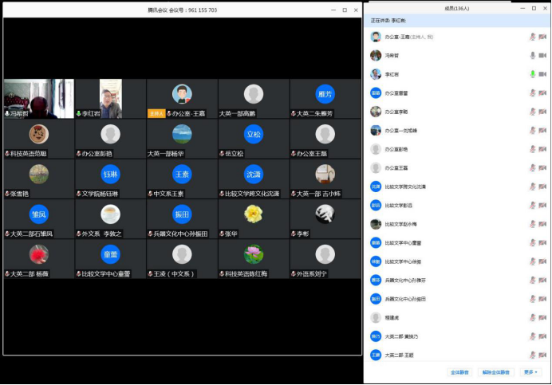Unmute 大英二部 王颖 via microphone icon
This screenshot has height=385, width=552.
coord(532,355)
